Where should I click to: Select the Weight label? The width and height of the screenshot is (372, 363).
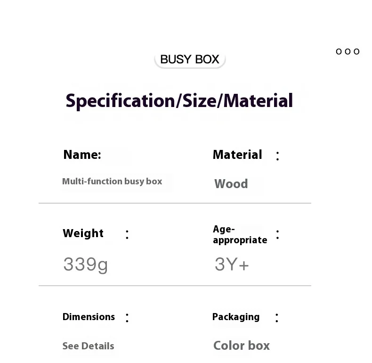point(83,233)
